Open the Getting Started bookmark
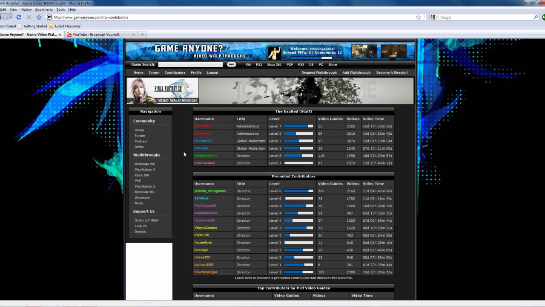The image size is (545, 307). pyautogui.click(x=33, y=26)
